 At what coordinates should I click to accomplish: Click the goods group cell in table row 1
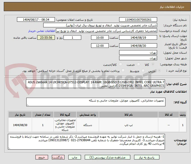click(65, 125)
